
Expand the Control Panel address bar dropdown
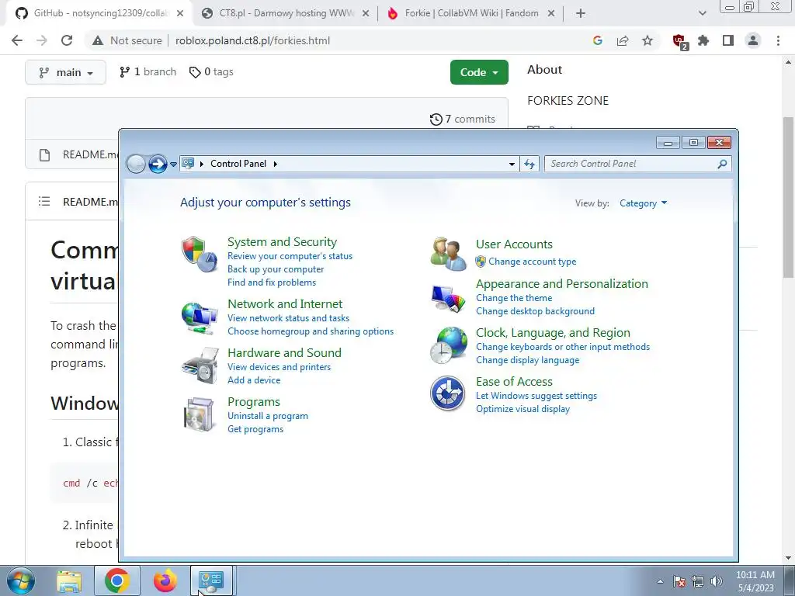[x=512, y=164]
